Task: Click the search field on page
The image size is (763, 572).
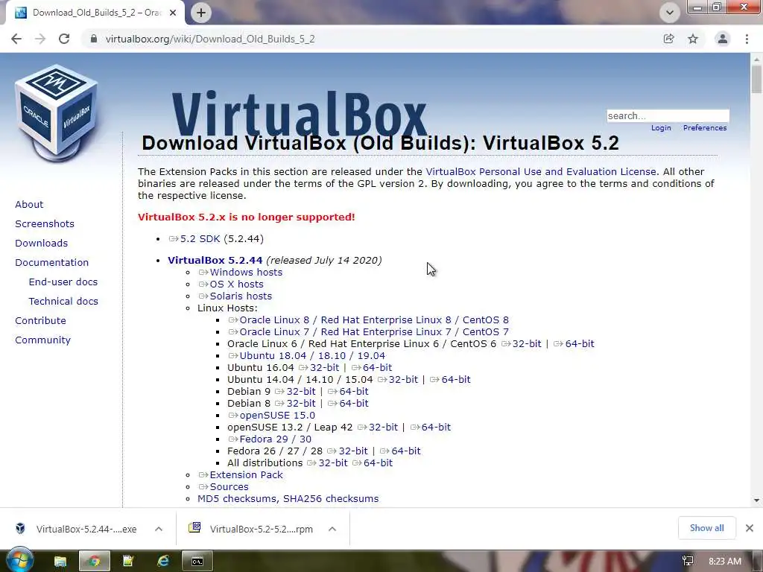Action: click(x=668, y=115)
